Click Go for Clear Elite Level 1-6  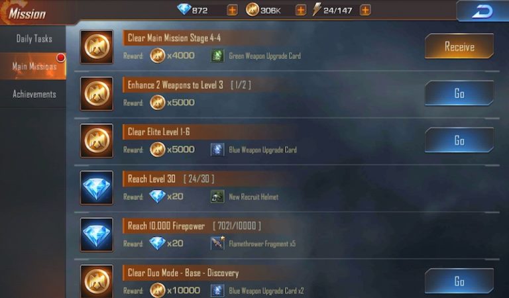(459, 140)
